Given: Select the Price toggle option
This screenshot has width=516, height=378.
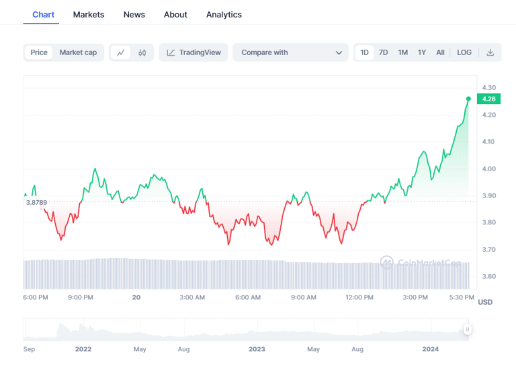Looking at the screenshot, I should point(39,52).
